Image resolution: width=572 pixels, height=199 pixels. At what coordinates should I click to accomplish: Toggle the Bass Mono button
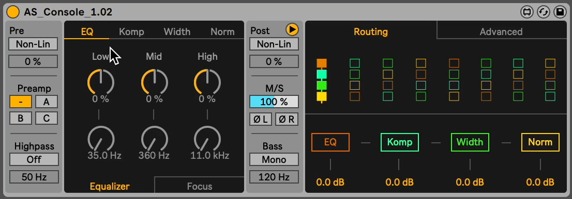[x=274, y=160]
